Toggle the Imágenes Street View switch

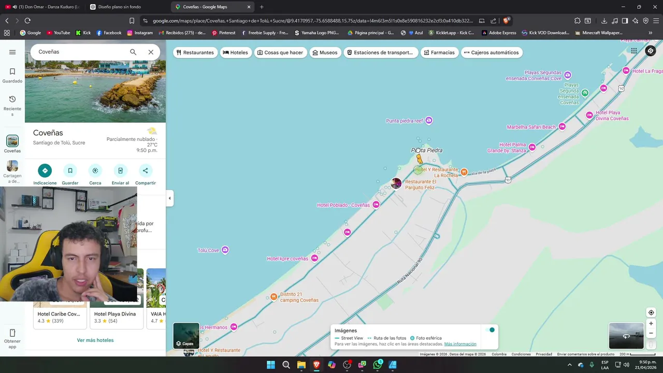tap(489, 330)
